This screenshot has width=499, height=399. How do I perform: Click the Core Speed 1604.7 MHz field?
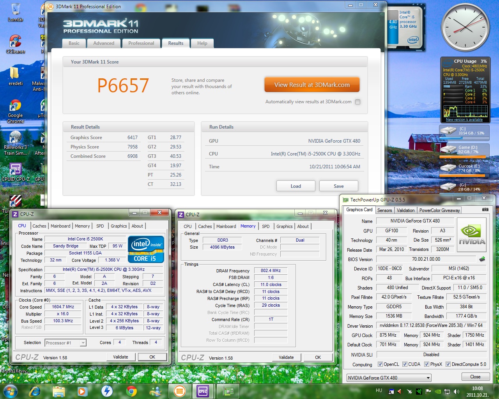pyautogui.click(x=63, y=307)
